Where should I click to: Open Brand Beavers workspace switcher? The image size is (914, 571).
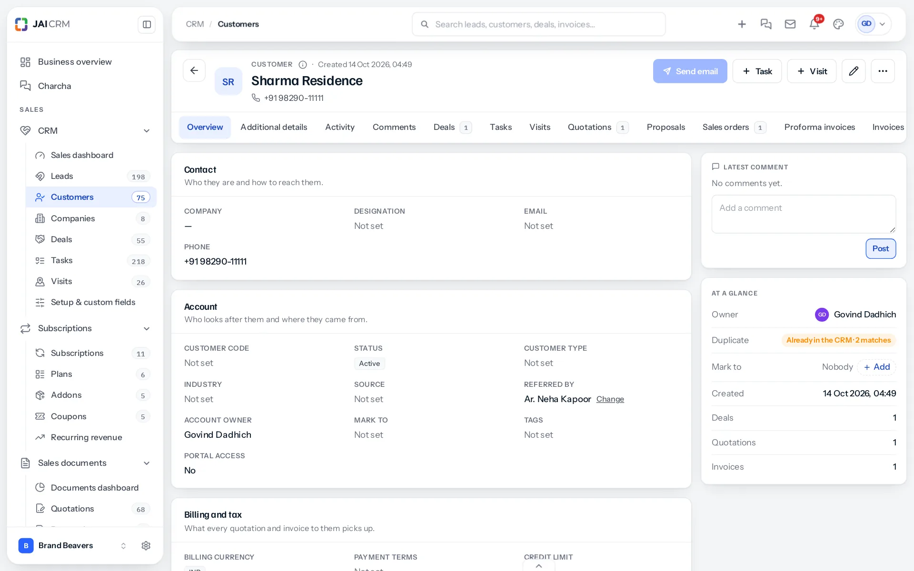pos(72,546)
